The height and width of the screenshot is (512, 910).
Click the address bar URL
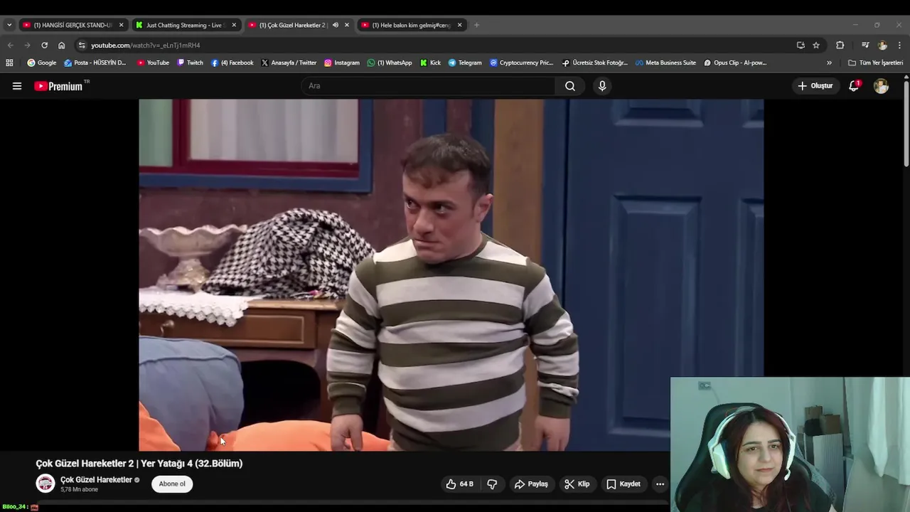click(x=146, y=45)
